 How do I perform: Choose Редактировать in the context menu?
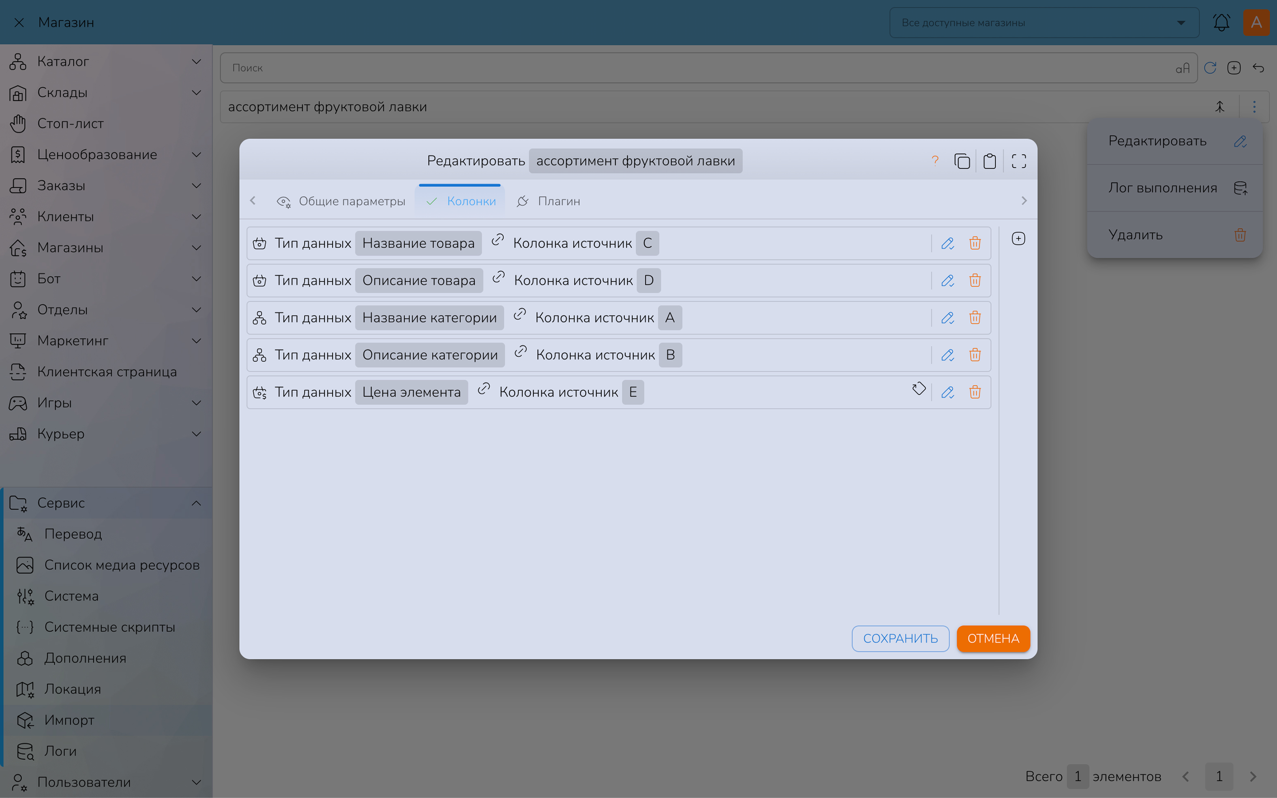(1174, 141)
